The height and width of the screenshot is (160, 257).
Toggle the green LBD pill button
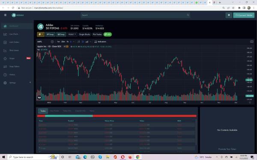pyautogui.click(x=108, y=35)
